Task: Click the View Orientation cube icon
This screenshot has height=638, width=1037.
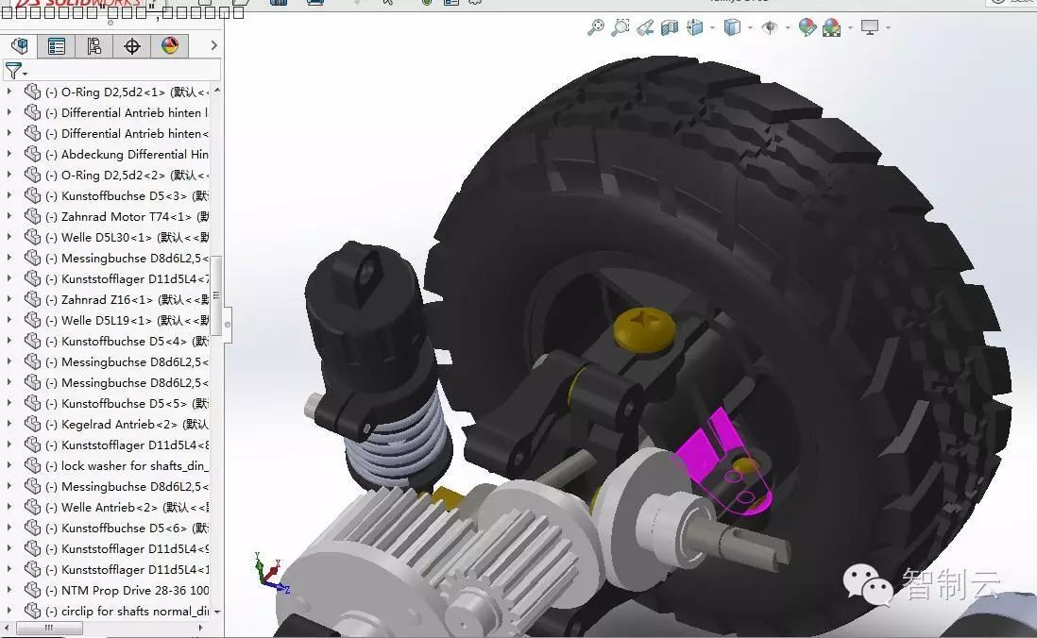Action: [x=695, y=27]
